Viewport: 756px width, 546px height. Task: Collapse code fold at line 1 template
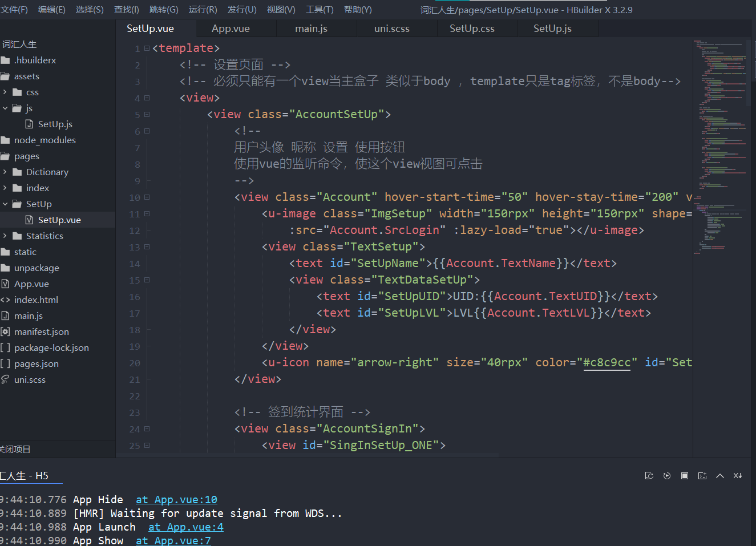pos(147,48)
